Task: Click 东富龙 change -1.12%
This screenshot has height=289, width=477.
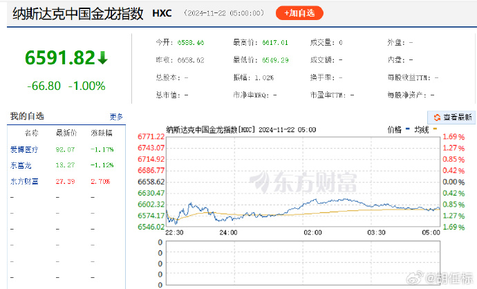Action: (102, 165)
